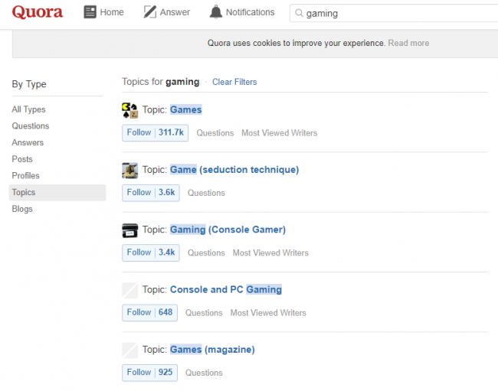
Task: Open the Game (seduction technique) topic image
Action: [x=130, y=171]
